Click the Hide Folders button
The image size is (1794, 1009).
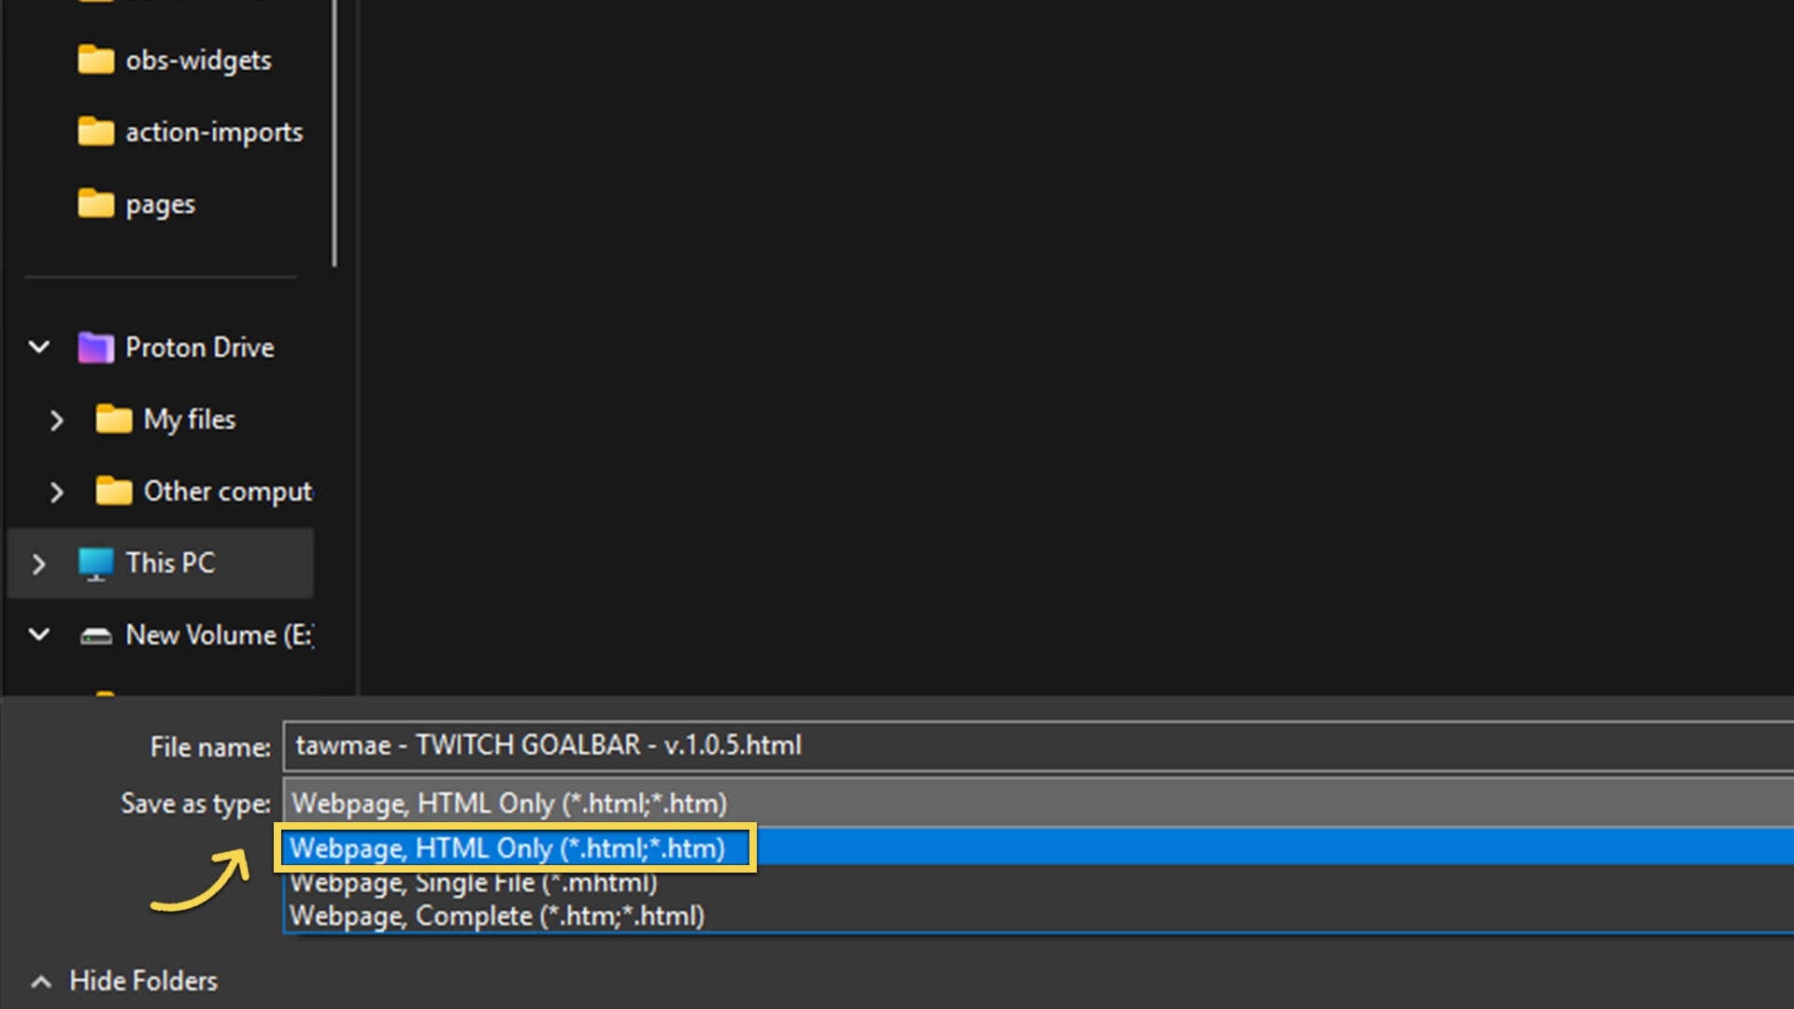tap(124, 981)
